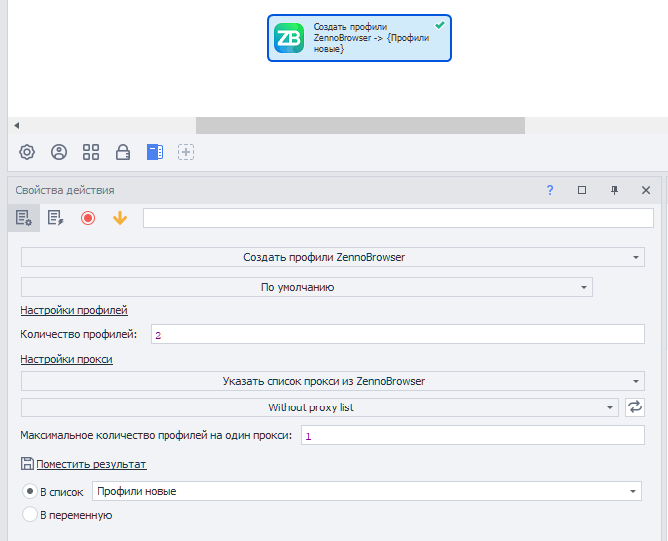
Task: Select the 'В переменную' radio button
Action: tap(30, 514)
